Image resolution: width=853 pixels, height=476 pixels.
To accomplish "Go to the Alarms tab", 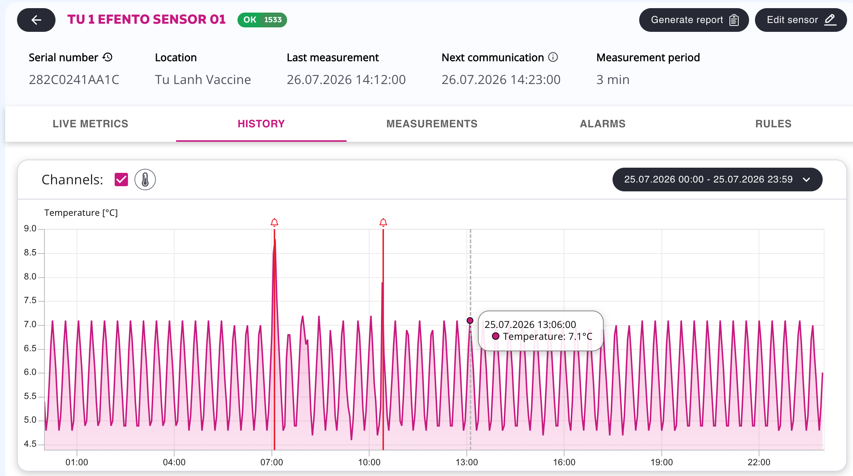I will [603, 124].
